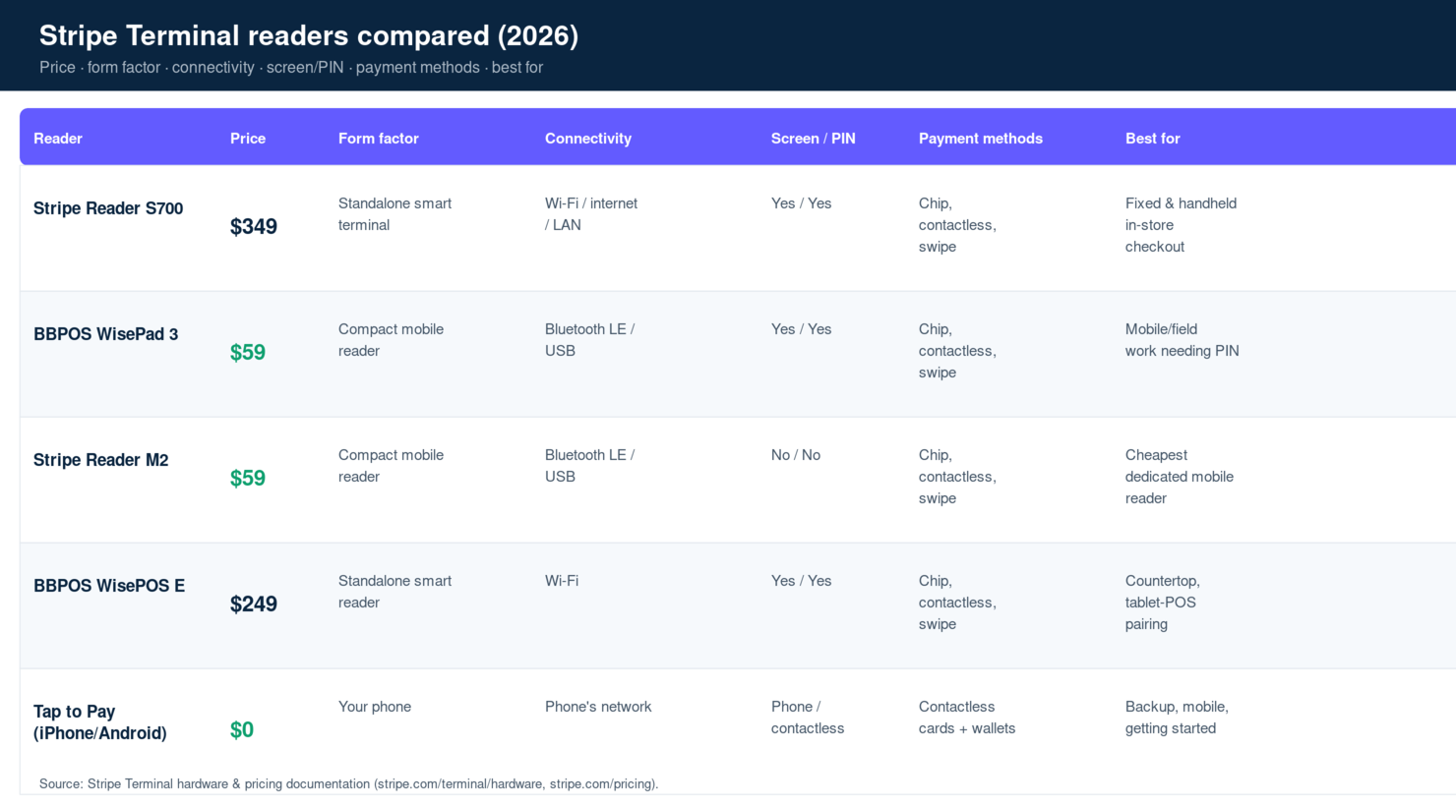
Task: Click the 'Mobile/field work needing PIN' cell
Action: tap(1183, 340)
